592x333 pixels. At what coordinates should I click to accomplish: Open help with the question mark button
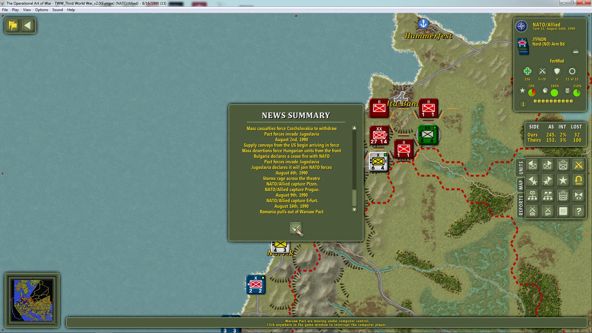point(579,211)
